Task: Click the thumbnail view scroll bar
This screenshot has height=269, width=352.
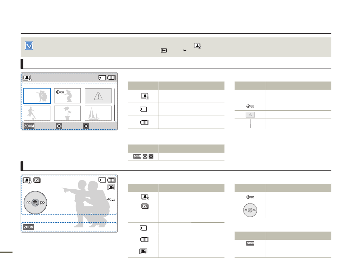Action: click(114, 104)
